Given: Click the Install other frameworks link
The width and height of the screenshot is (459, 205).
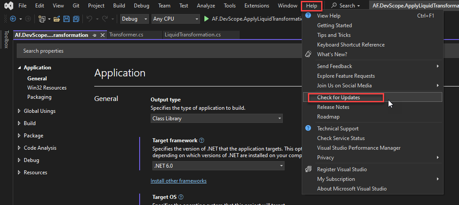Looking at the screenshot, I should (178, 181).
